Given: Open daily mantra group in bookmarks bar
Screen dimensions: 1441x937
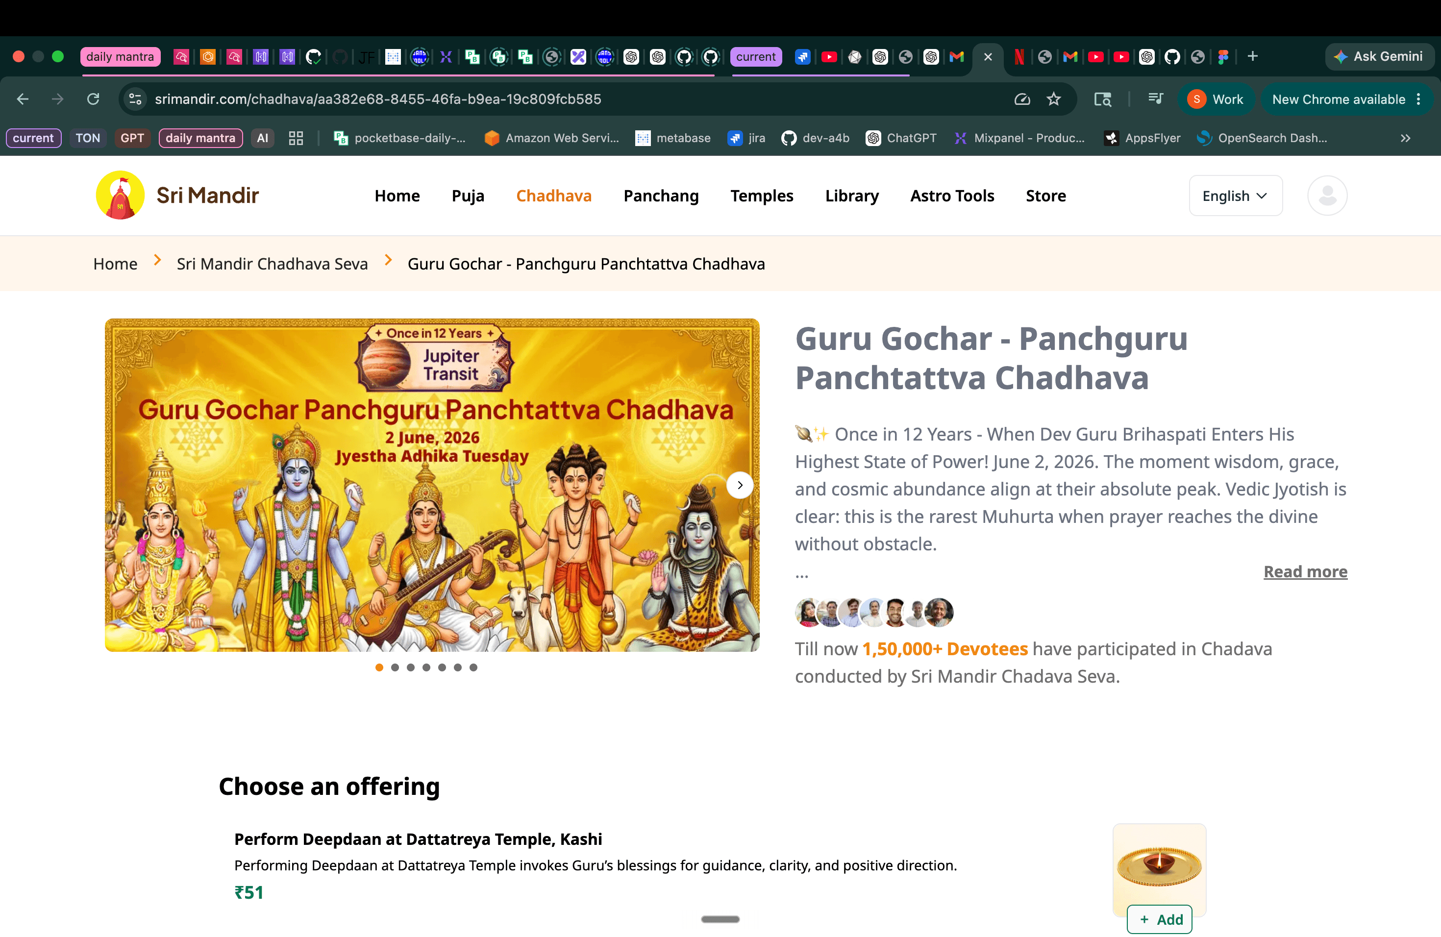Looking at the screenshot, I should pos(200,138).
